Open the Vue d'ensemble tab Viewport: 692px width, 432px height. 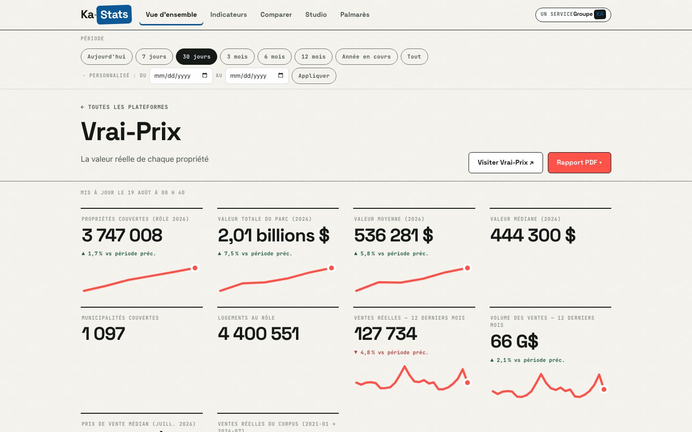tap(171, 14)
